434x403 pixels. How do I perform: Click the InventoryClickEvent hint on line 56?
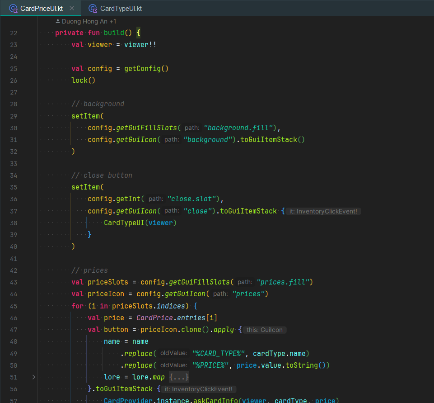click(198, 389)
